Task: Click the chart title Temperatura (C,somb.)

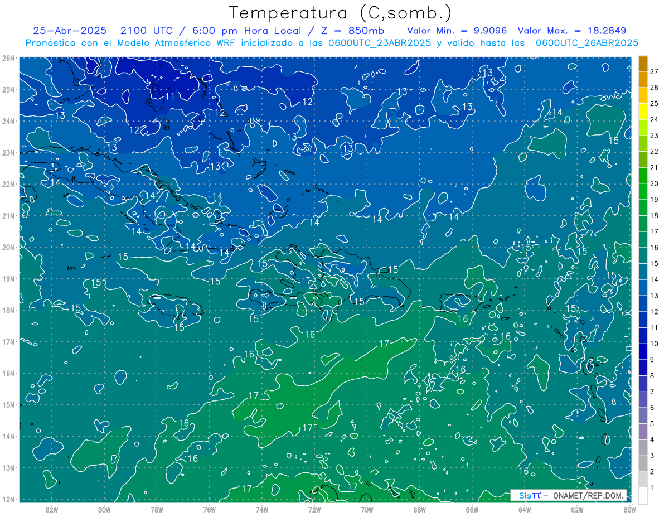Action: click(341, 13)
